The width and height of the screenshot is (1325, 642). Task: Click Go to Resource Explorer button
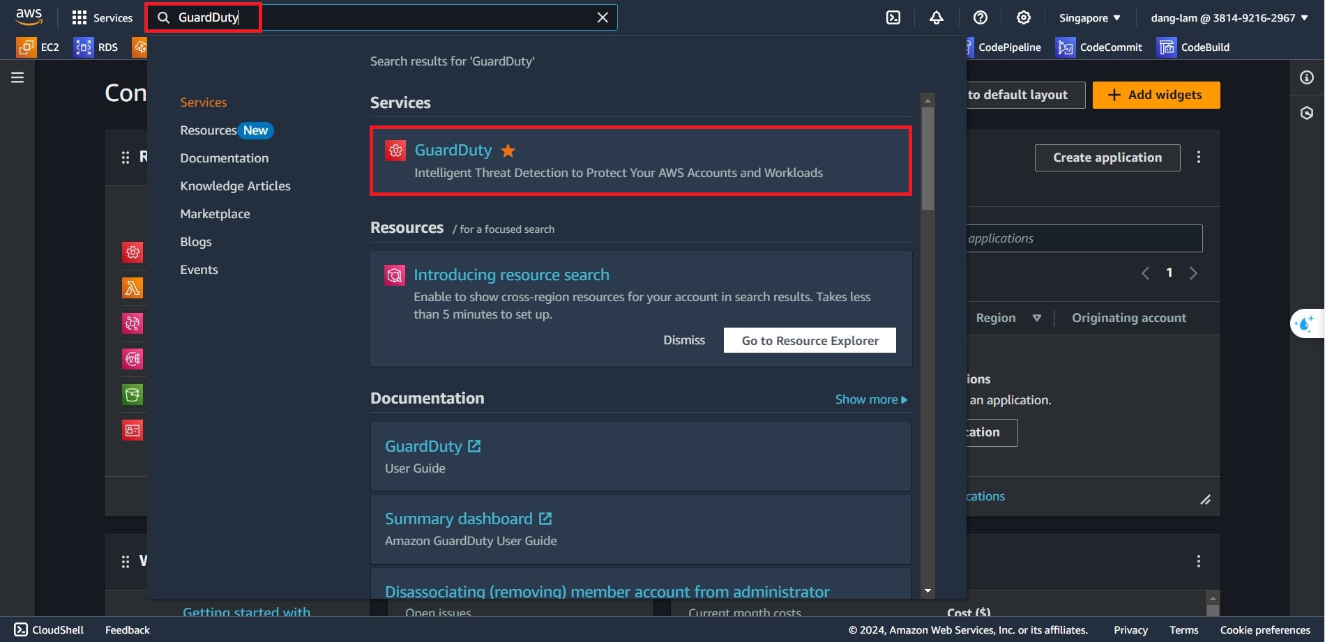[x=810, y=340]
